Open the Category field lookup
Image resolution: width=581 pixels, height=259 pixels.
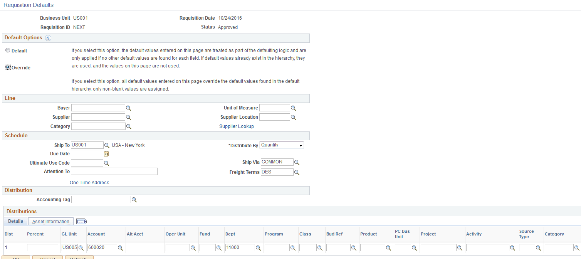pyautogui.click(x=129, y=126)
